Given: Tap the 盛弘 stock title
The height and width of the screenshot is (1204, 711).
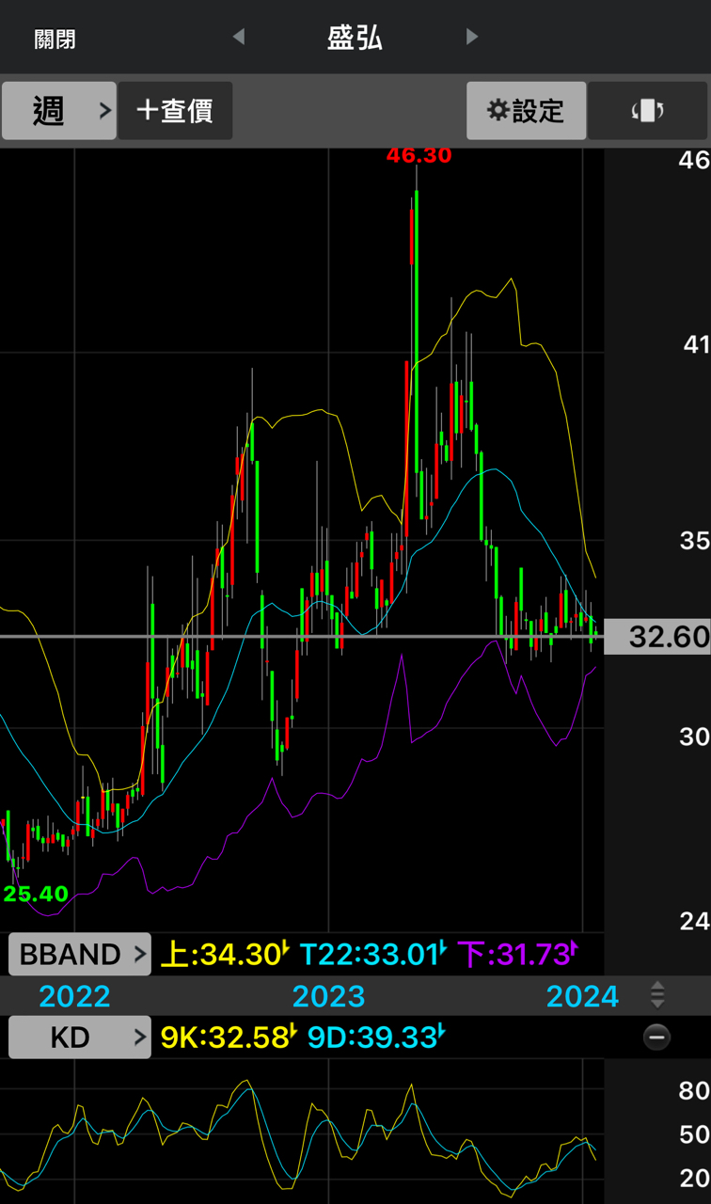Looking at the screenshot, I should 355,38.
